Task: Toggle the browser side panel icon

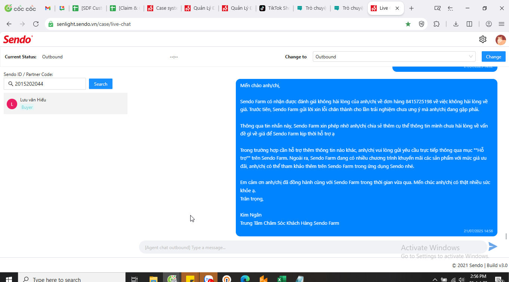Action: tap(469, 24)
